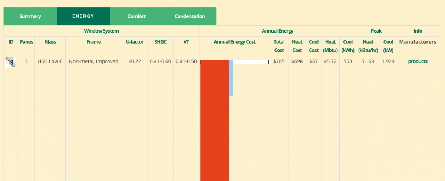The image size is (445, 181).
Task: Click the Annual Energy Cost column header
Action: pyautogui.click(x=234, y=42)
